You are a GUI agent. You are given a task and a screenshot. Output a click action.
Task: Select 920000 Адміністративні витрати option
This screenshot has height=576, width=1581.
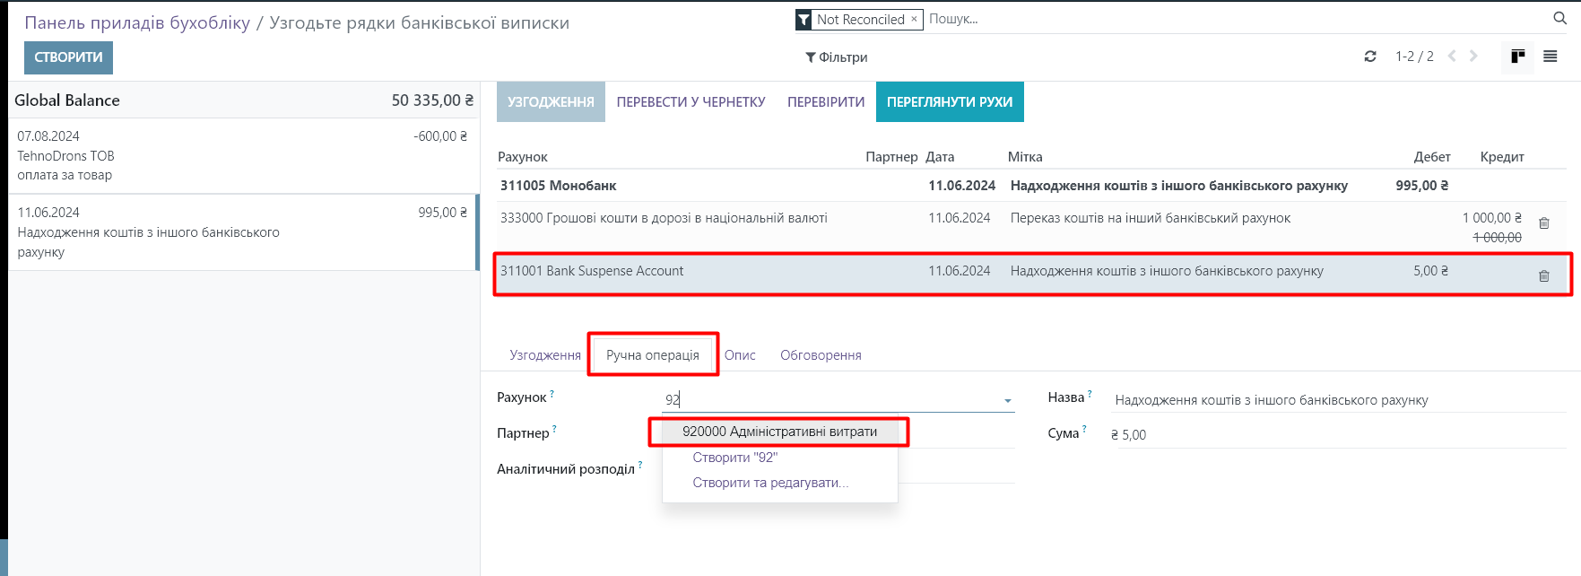pyautogui.click(x=779, y=432)
